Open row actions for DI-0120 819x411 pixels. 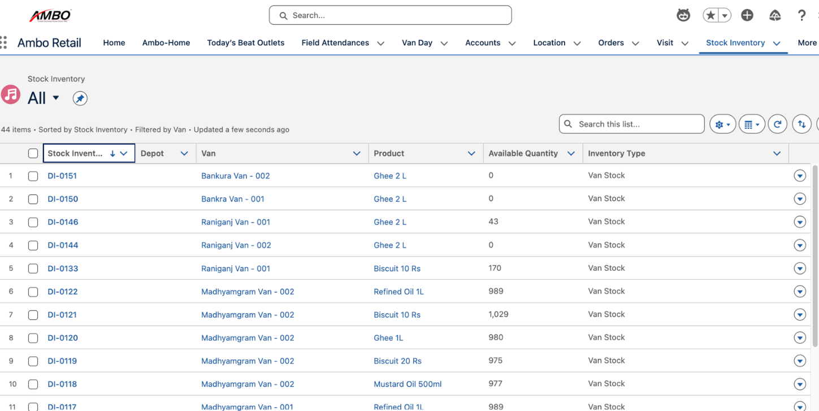pos(800,338)
